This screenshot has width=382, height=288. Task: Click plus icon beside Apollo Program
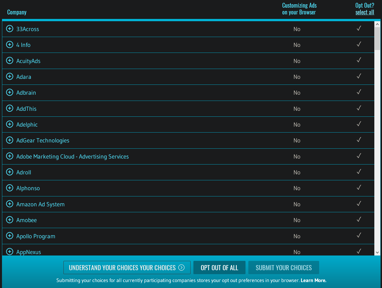(10, 236)
